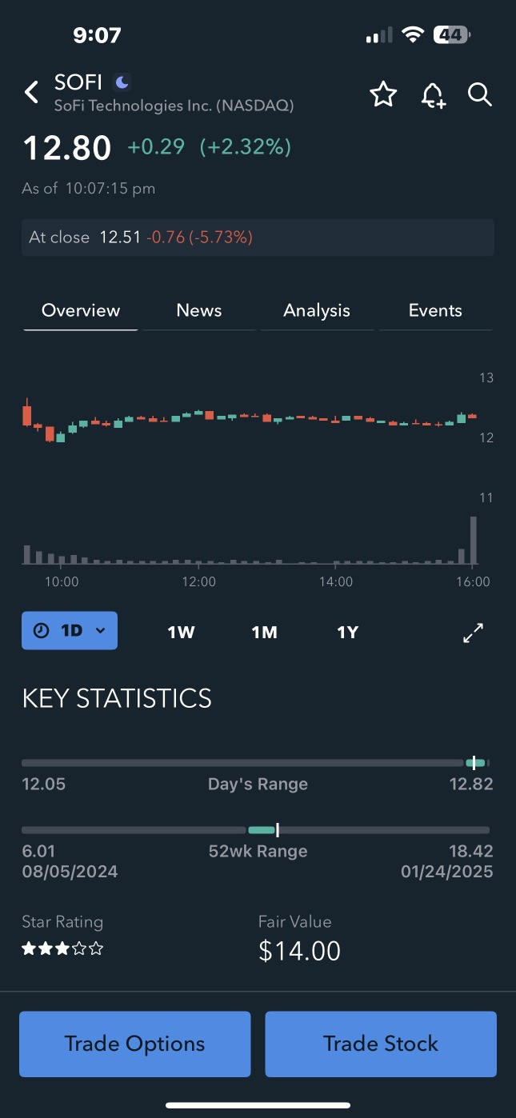516x1118 pixels.
Task: Tap the extended-hours moon icon beside SOFI
Action: point(122,82)
